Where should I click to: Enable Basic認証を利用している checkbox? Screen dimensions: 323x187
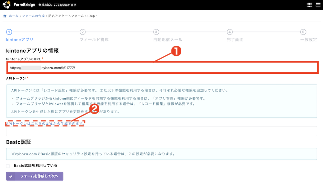click(x=8, y=166)
